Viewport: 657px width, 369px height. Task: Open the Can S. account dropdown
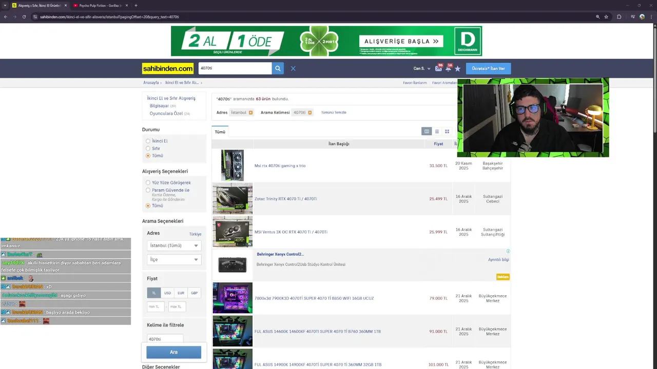[422, 68]
